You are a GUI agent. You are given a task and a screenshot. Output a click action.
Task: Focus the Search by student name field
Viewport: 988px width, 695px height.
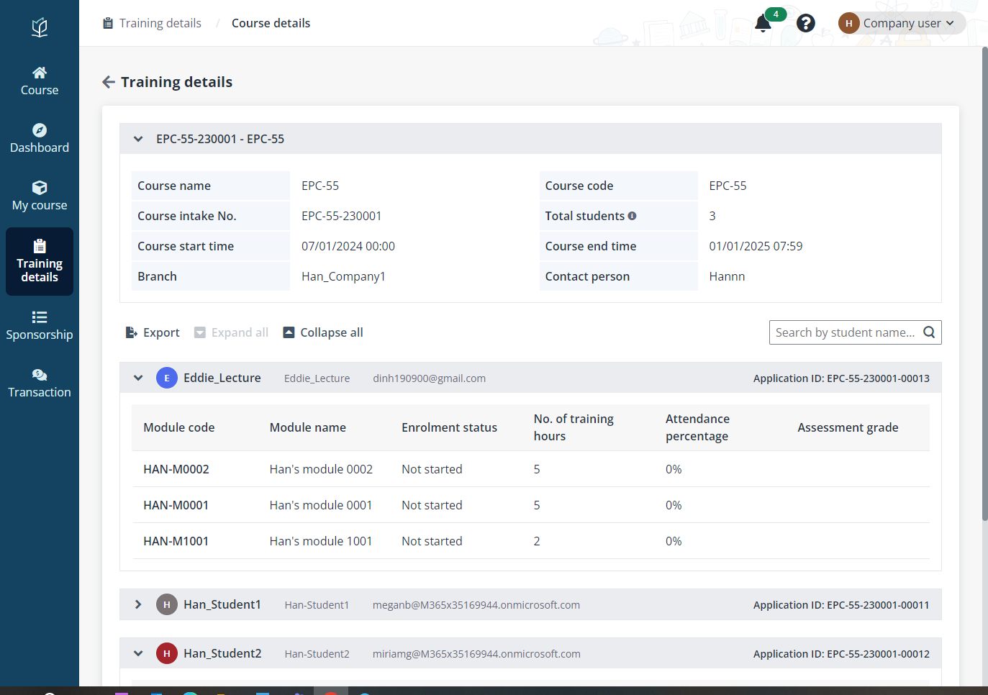point(845,332)
